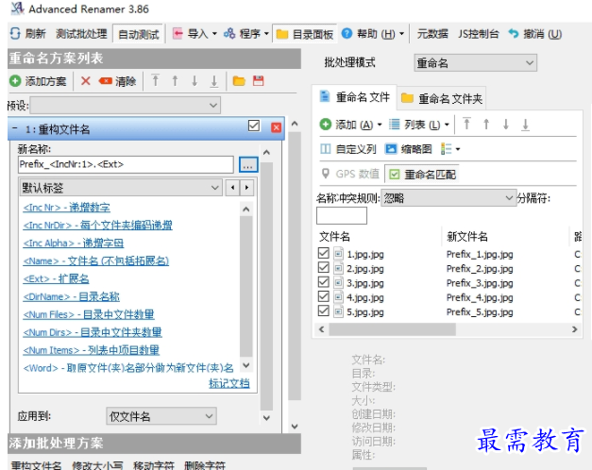Move file to top in file list

click(x=466, y=124)
